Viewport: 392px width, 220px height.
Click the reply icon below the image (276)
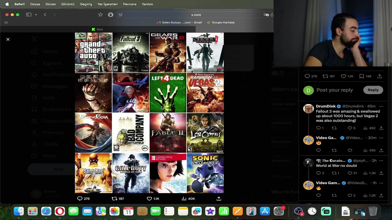tap(80, 199)
